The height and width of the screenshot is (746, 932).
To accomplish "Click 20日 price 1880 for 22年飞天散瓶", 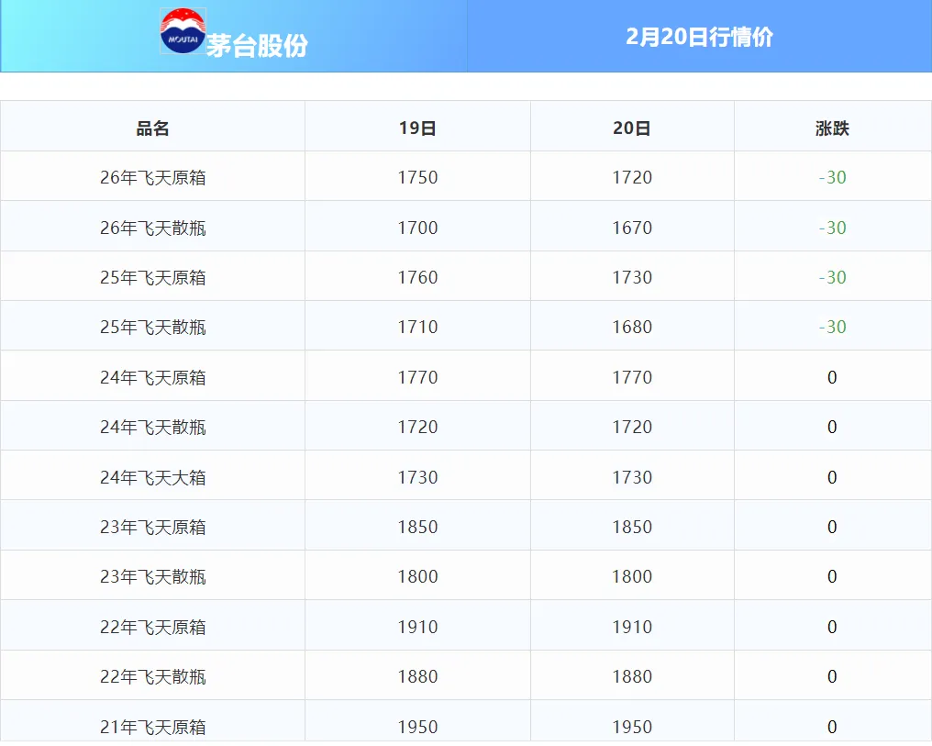I will (632, 676).
